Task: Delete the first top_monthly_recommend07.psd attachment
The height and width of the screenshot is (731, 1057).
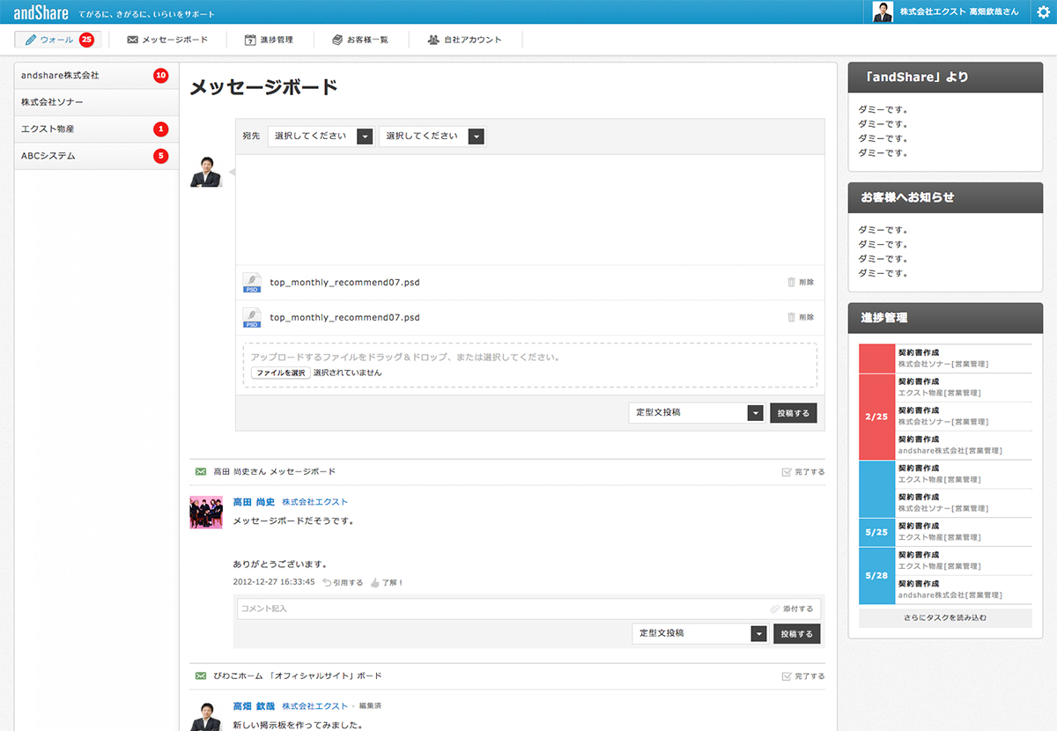Action: coord(801,282)
